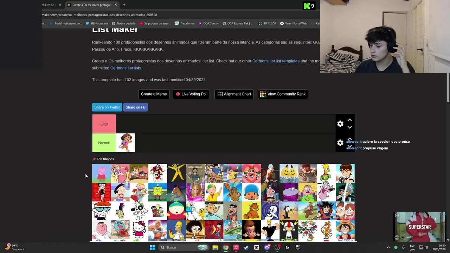The width and height of the screenshot is (450, 253).
Task: Open the 10.10.0.57 bookmark
Action: (267, 24)
